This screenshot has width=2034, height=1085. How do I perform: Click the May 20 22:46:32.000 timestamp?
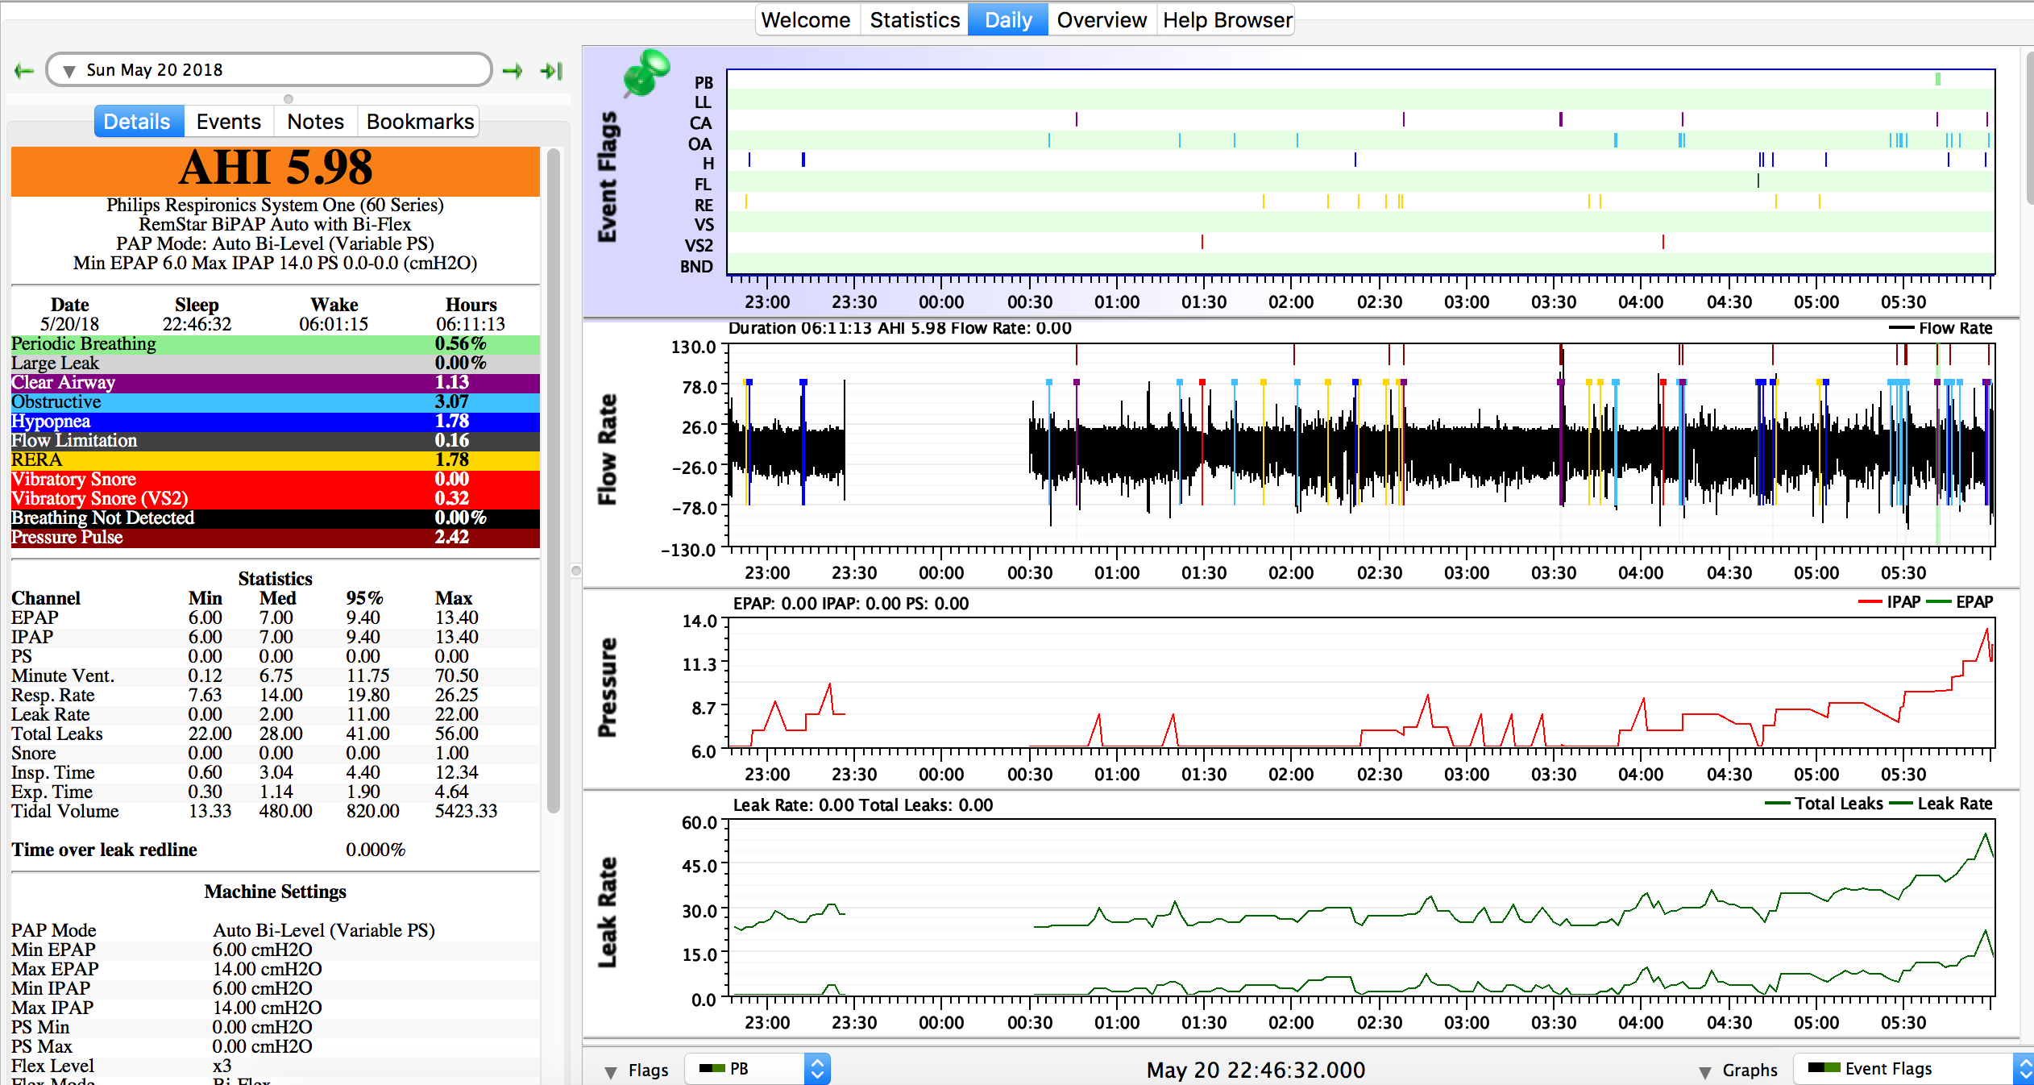pos(1256,1070)
